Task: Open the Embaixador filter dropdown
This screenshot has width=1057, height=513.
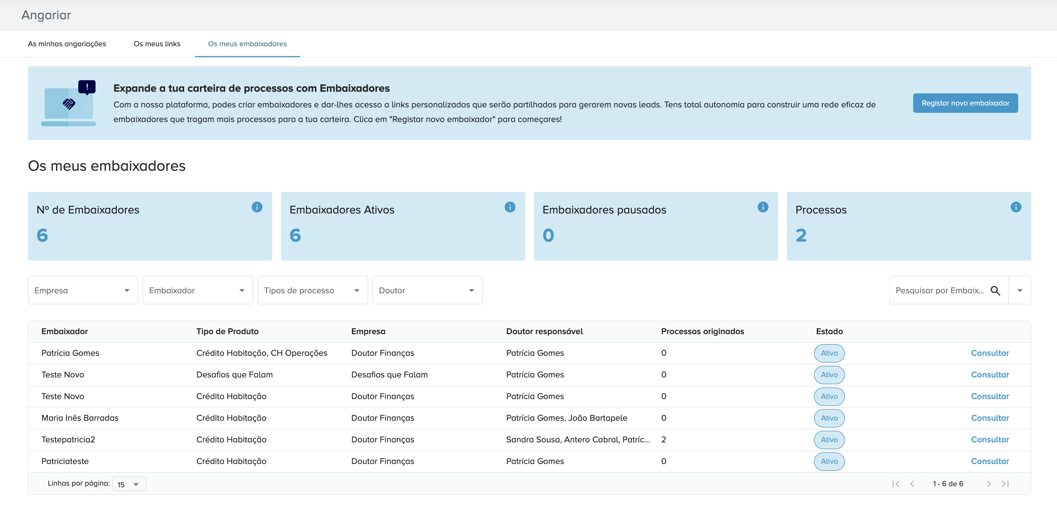Action: pyautogui.click(x=198, y=291)
